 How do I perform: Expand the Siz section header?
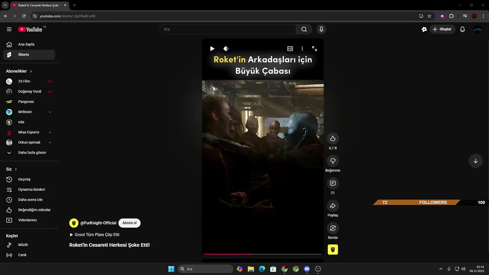11,169
